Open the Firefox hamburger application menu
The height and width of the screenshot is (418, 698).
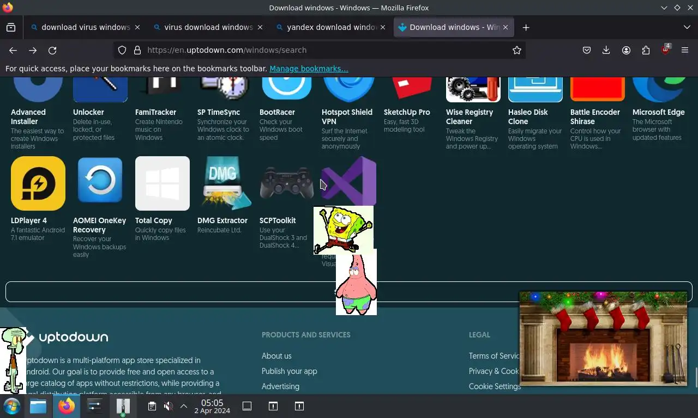click(x=685, y=50)
